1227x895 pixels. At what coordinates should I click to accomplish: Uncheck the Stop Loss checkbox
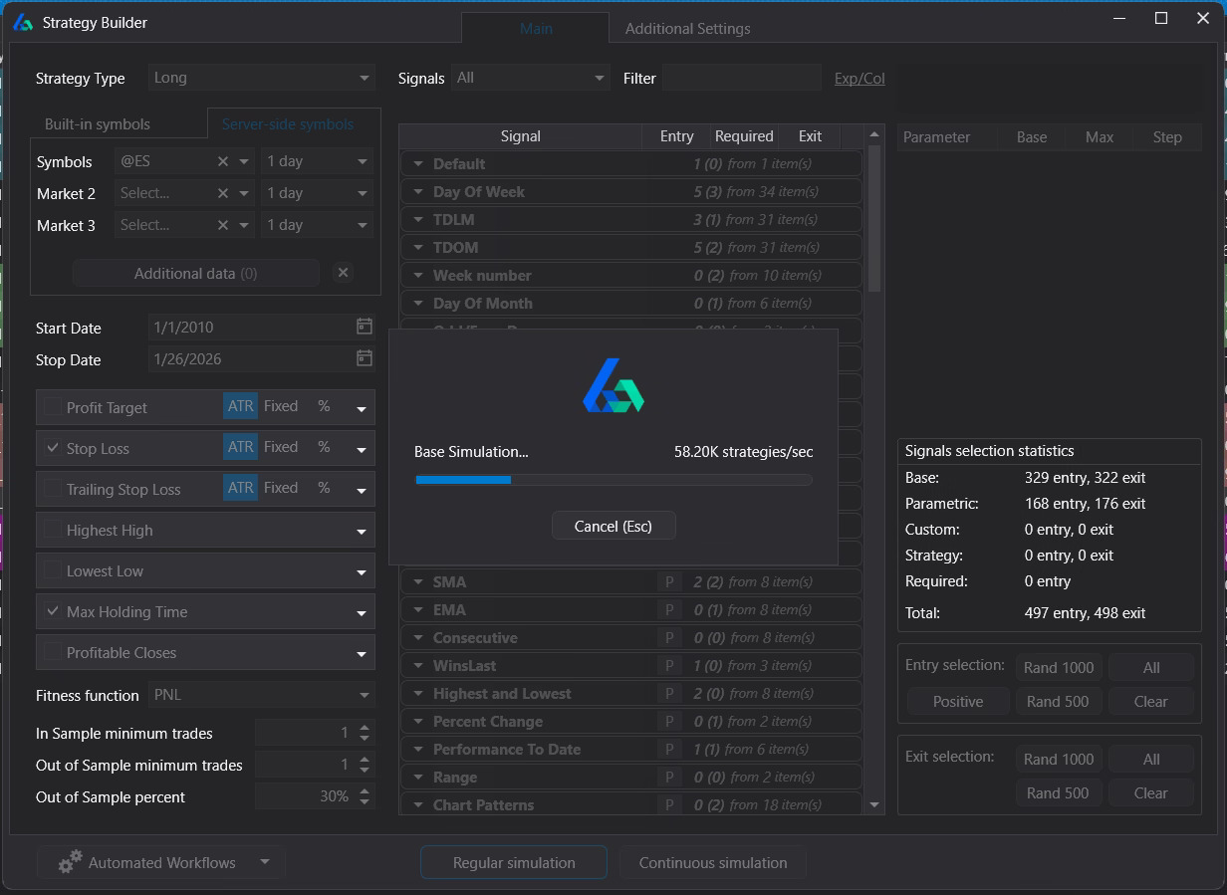pyautogui.click(x=52, y=448)
